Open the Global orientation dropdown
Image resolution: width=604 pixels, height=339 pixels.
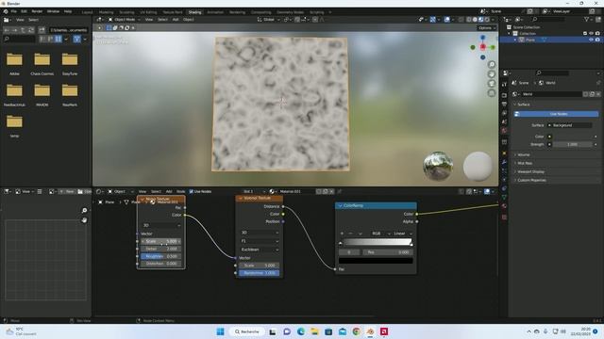[x=268, y=20]
